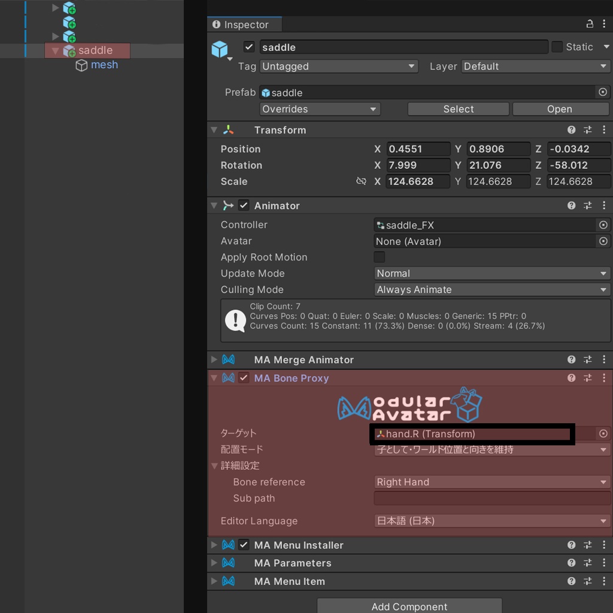Open MA Parameters help

pyautogui.click(x=571, y=563)
